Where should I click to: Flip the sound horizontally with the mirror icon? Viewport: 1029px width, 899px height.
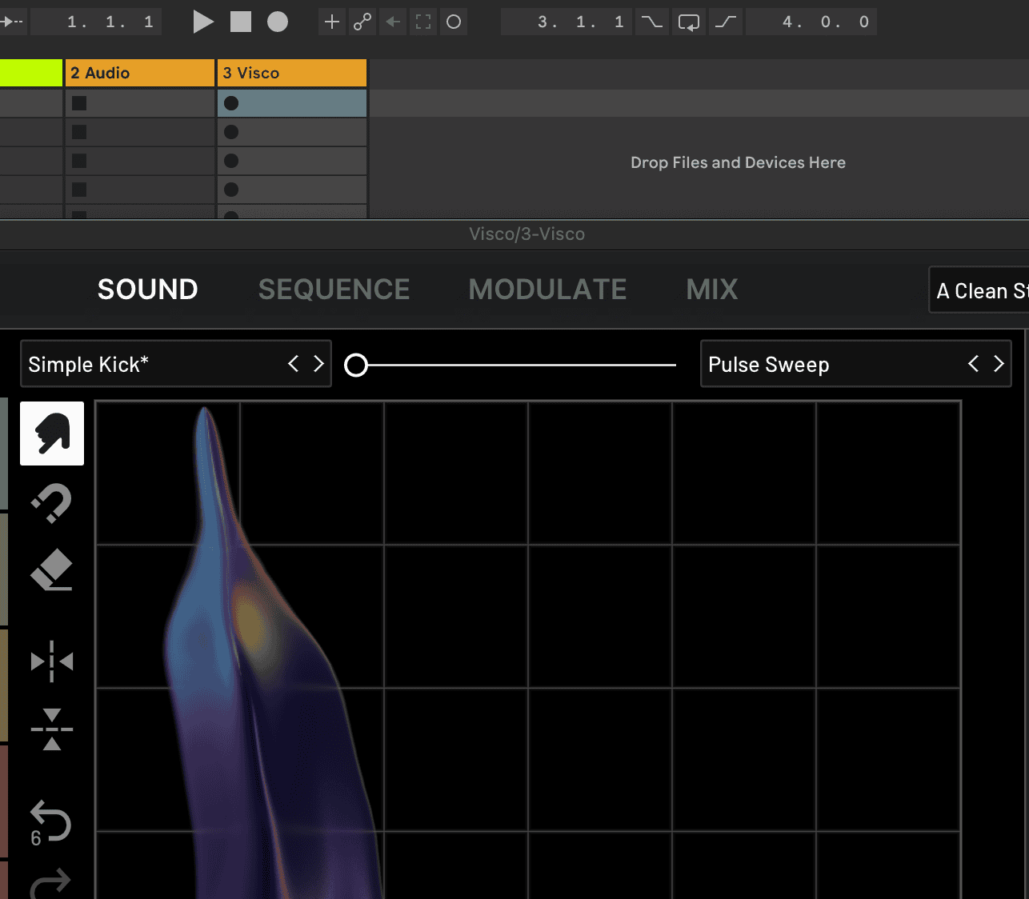point(52,661)
